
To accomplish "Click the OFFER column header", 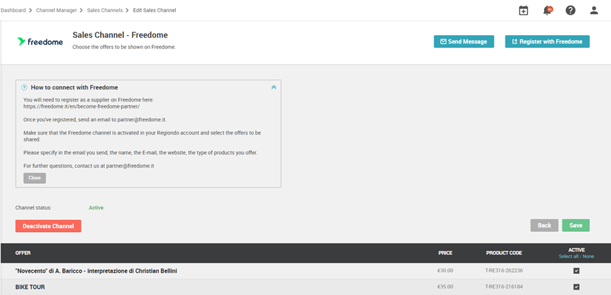I will coord(23,253).
